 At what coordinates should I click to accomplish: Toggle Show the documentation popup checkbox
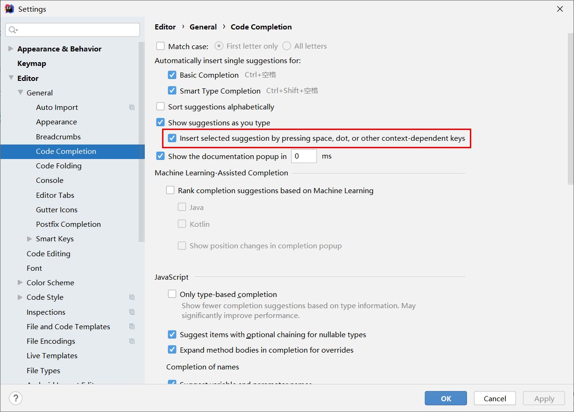click(x=161, y=156)
